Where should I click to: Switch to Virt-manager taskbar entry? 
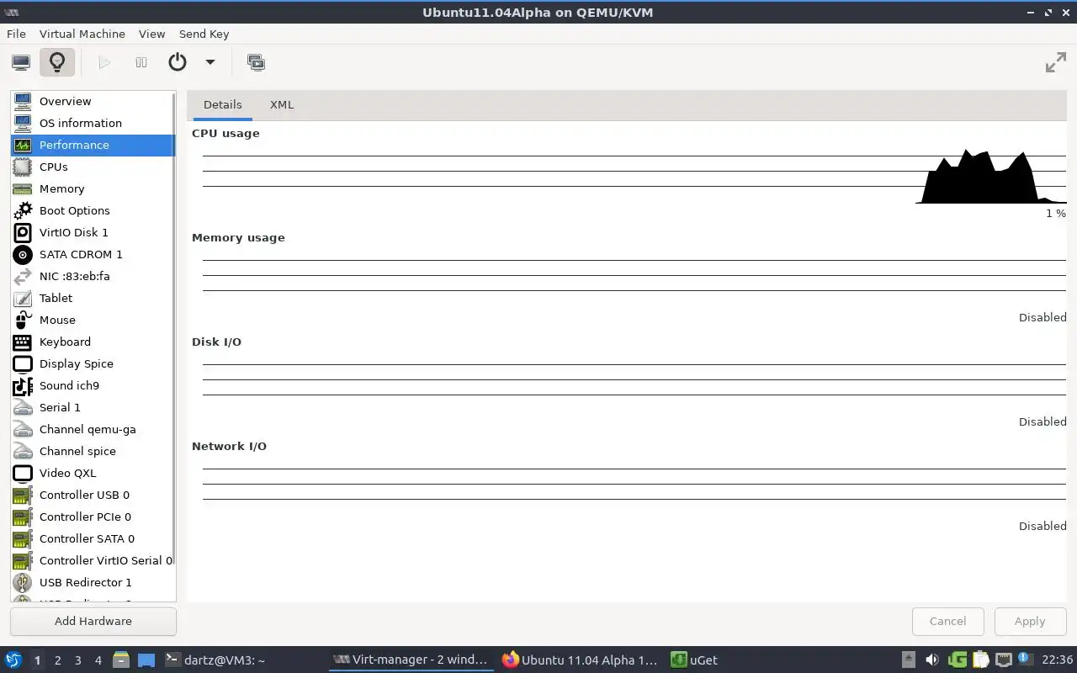[411, 660]
